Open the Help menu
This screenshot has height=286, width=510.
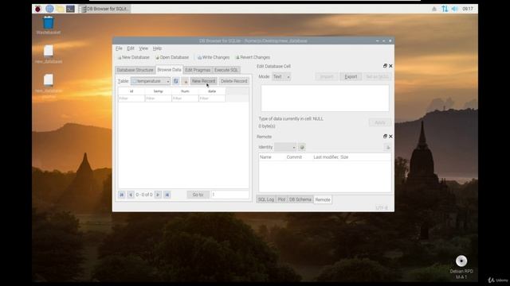[x=157, y=48]
